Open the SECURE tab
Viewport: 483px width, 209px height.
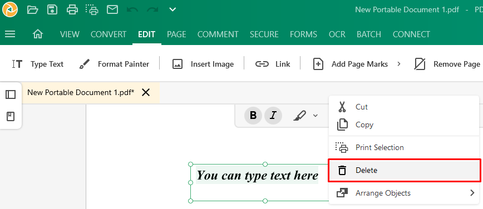(264, 34)
